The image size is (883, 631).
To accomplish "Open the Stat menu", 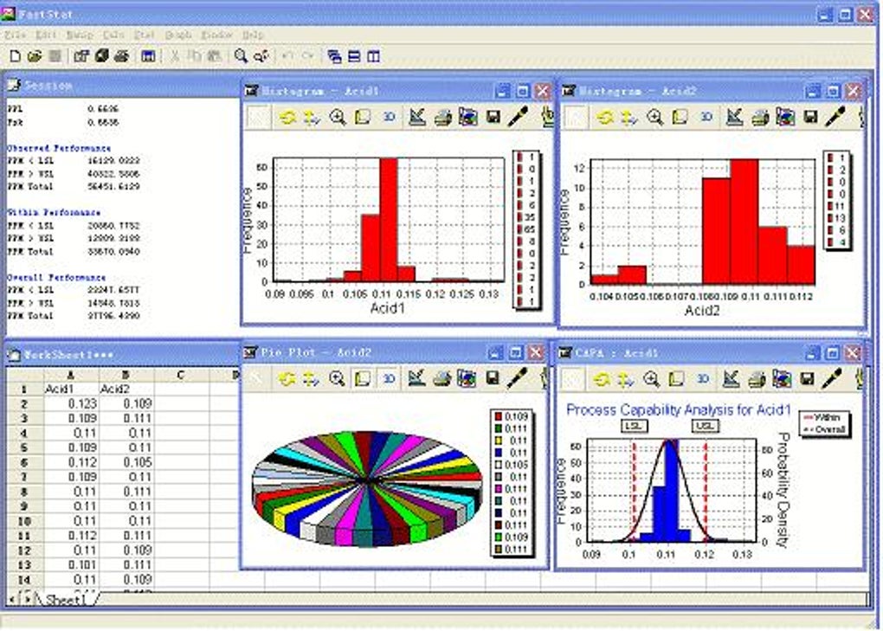I will 145,35.
